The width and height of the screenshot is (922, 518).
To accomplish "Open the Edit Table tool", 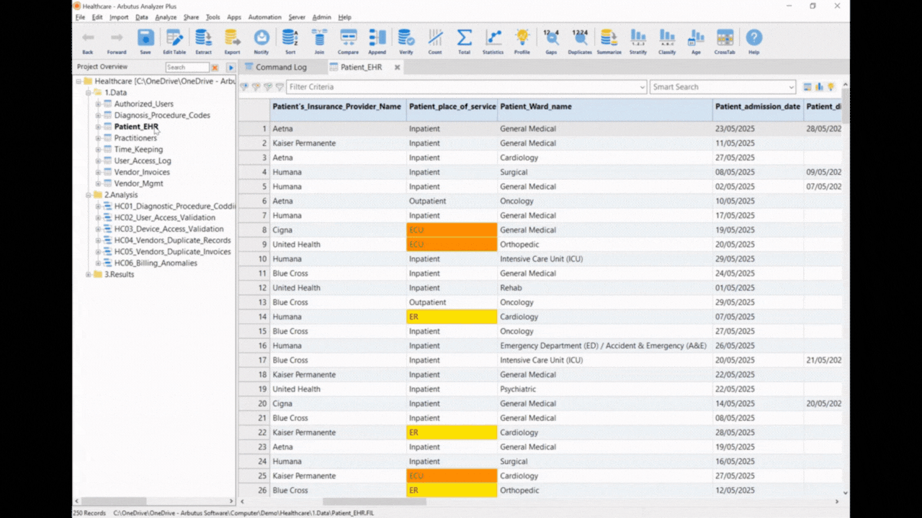I will pyautogui.click(x=174, y=42).
